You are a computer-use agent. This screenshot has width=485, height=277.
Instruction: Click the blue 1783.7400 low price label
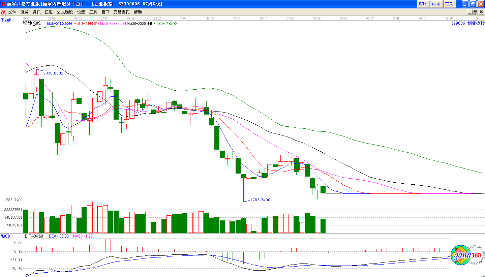[x=260, y=200]
